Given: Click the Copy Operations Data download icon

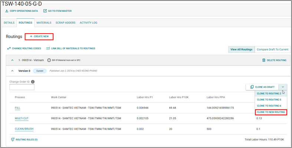Looking at the screenshot, I should [7, 11].
